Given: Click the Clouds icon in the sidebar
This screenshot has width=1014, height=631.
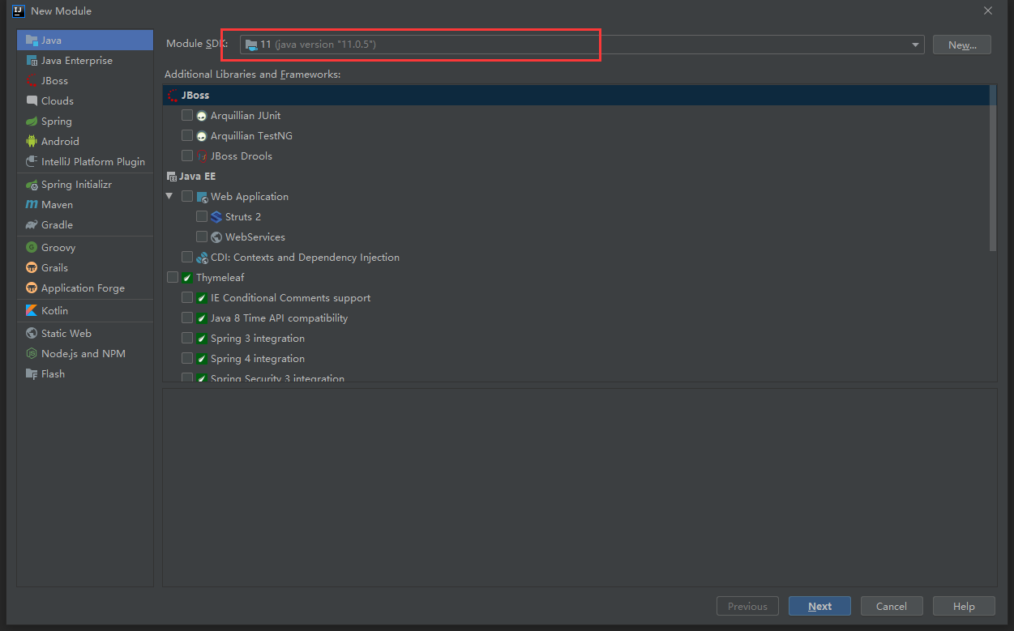Looking at the screenshot, I should 32,100.
